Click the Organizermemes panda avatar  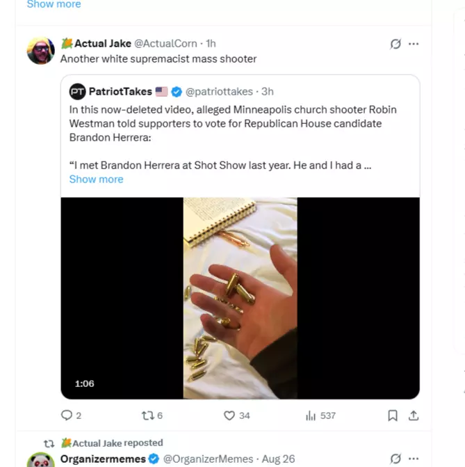point(40,459)
